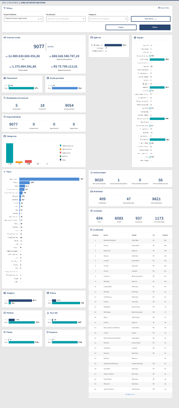179x408 pixels.
Task: Click the orange legend swatch in Categorias
Action: (x=60, y=149)
